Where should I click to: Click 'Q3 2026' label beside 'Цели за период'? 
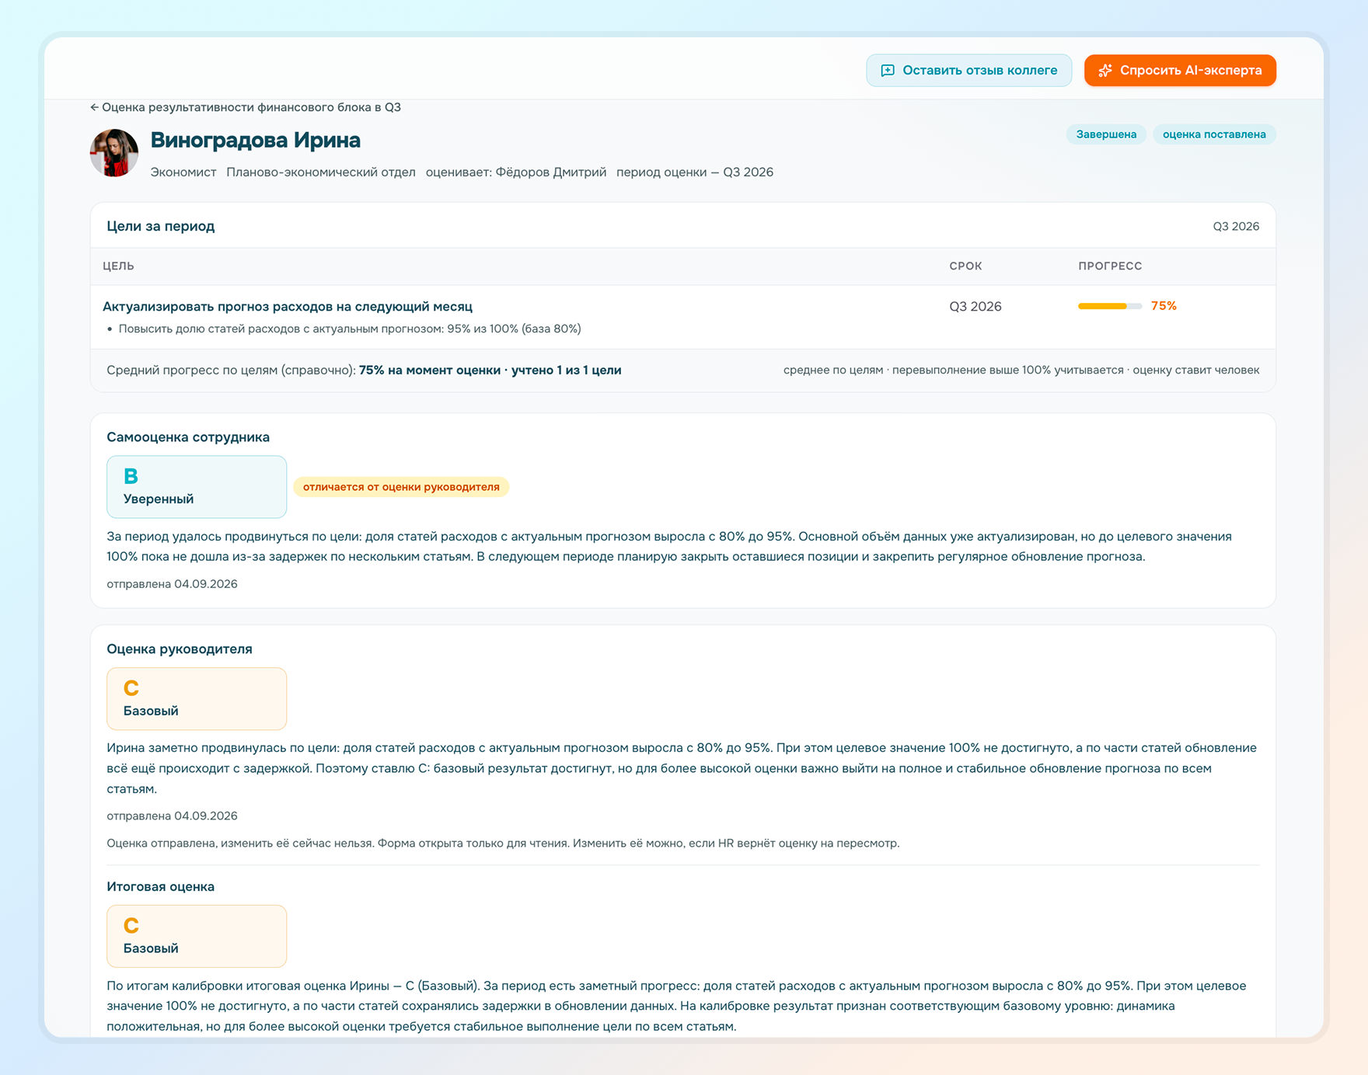click(x=1236, y=226)
